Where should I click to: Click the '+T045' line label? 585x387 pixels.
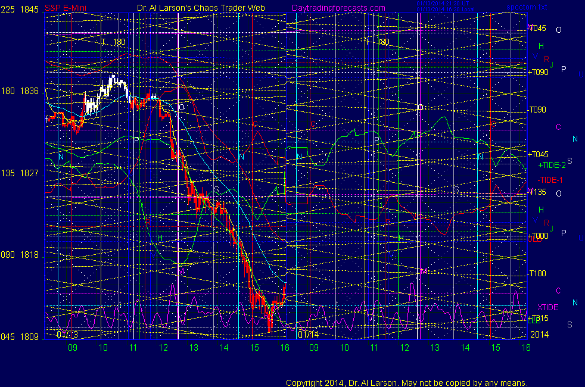pos(538,154)
